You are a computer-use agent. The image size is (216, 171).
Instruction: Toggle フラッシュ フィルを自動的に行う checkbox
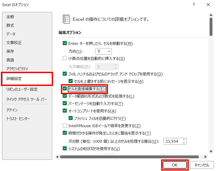point(70,118)
